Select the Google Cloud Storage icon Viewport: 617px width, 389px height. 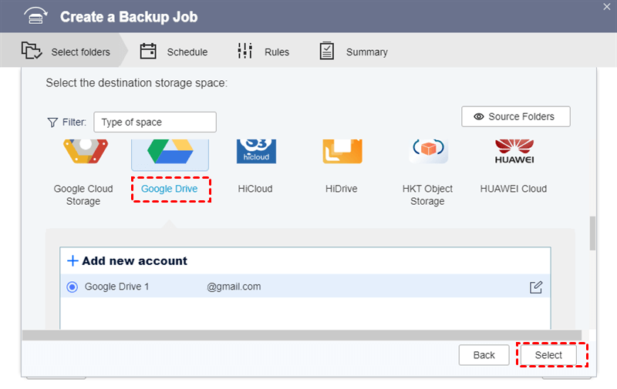(x=83, y=152)
